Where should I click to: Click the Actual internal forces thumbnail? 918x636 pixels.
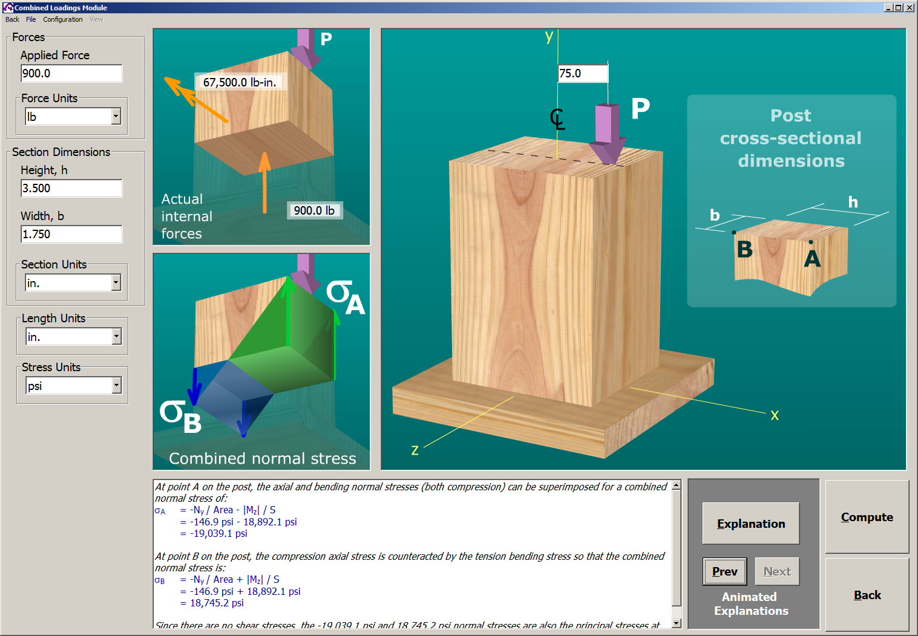point(261,137)
